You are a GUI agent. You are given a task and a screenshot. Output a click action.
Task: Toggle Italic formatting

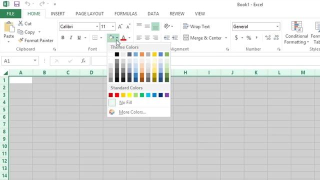click(x=71, y=37)
